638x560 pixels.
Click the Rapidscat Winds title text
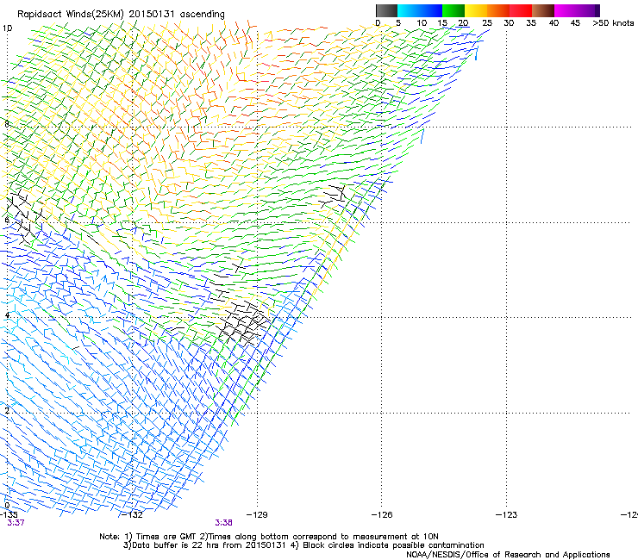121,15
